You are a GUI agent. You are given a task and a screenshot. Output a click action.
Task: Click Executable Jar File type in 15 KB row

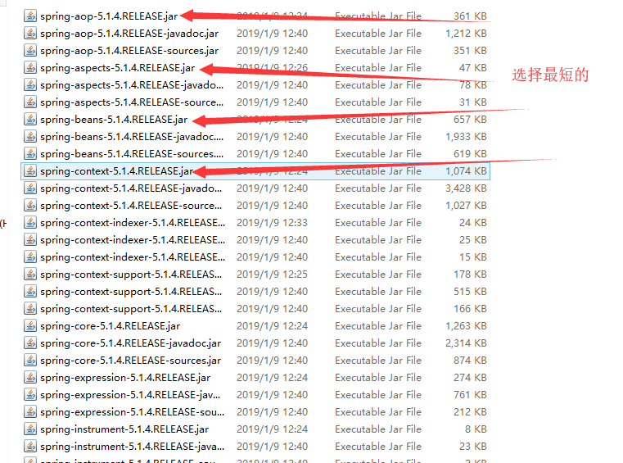pyautogui.click(x=378, y=257)
